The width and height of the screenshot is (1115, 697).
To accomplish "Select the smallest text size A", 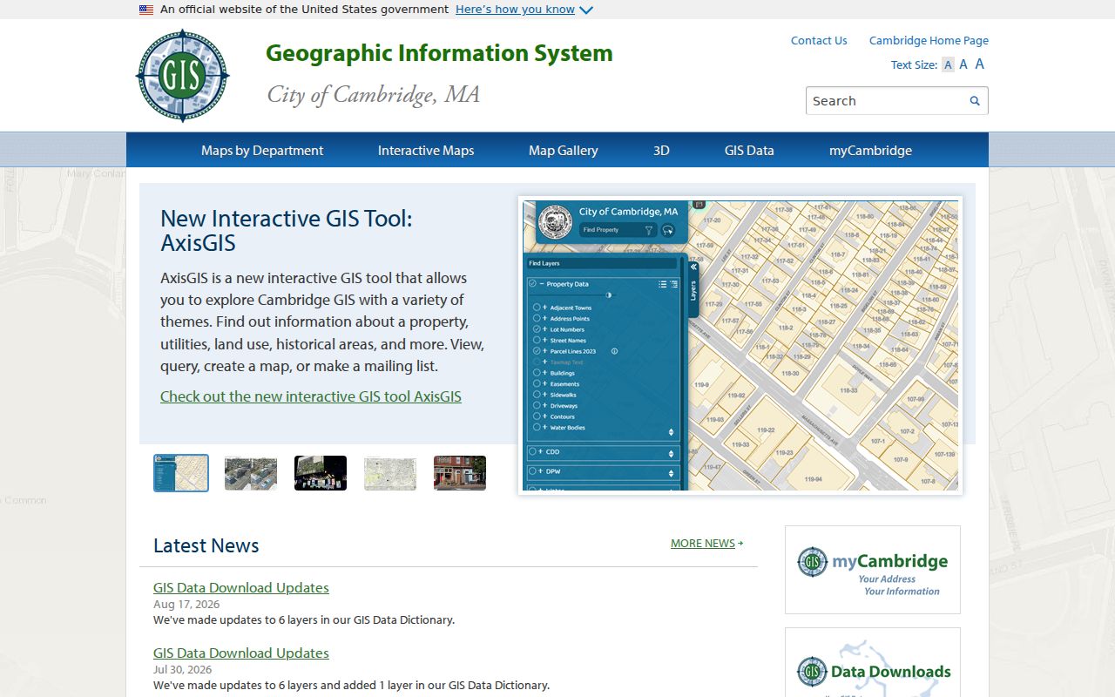I will point(949,65).
